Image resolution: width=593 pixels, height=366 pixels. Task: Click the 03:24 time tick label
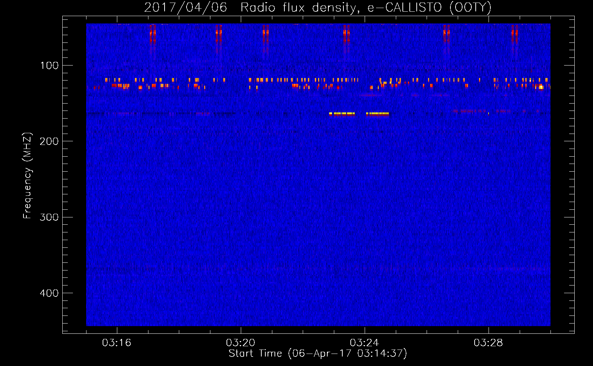tap(364, 343)
